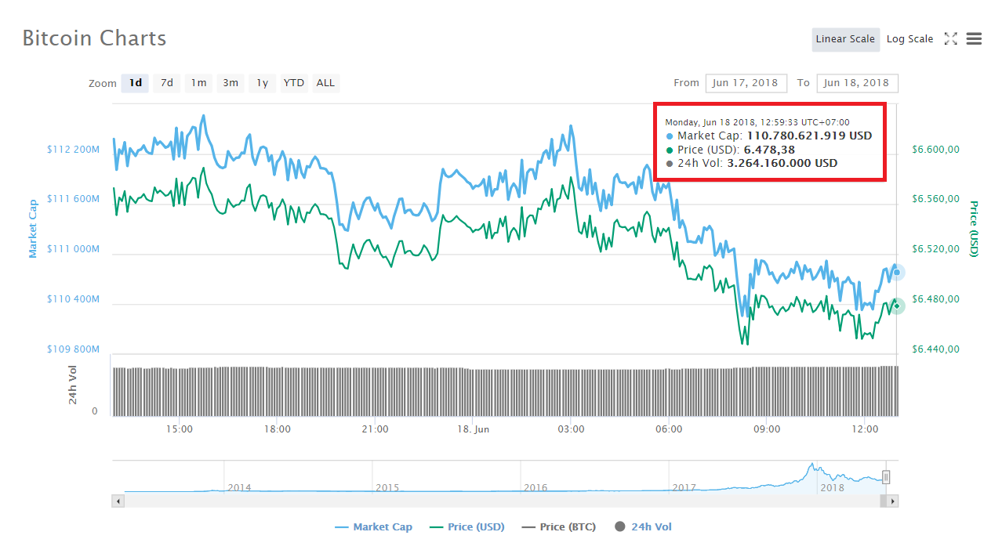Image resolution: width=1002 pixels, height=539 pixels.
Task: Click navigator scrollbar right arrow
Action: 893,501
